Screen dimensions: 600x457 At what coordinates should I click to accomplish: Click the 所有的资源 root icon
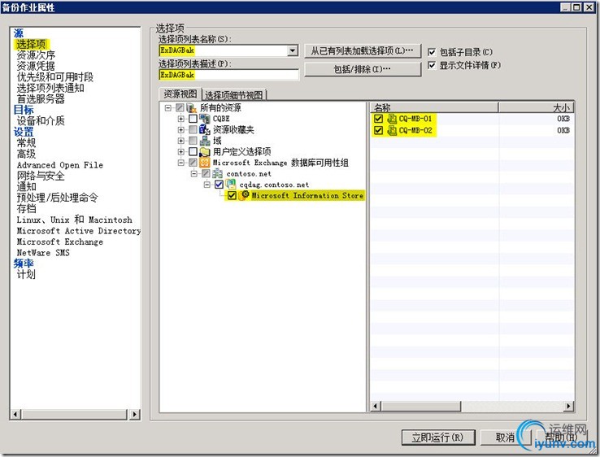tap(191, 108)
